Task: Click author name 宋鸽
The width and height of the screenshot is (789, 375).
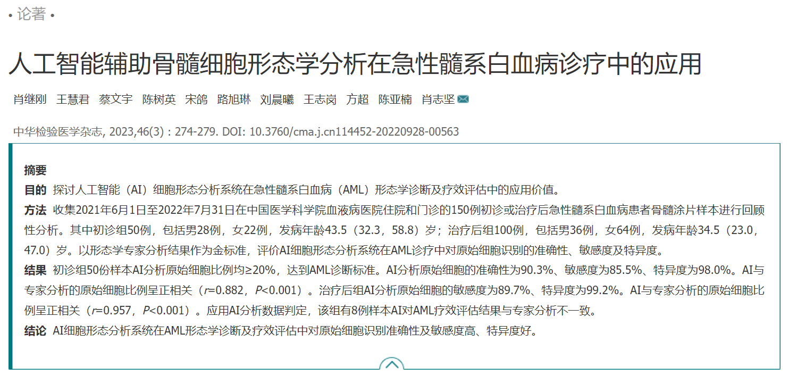Action: coord(196,99)
